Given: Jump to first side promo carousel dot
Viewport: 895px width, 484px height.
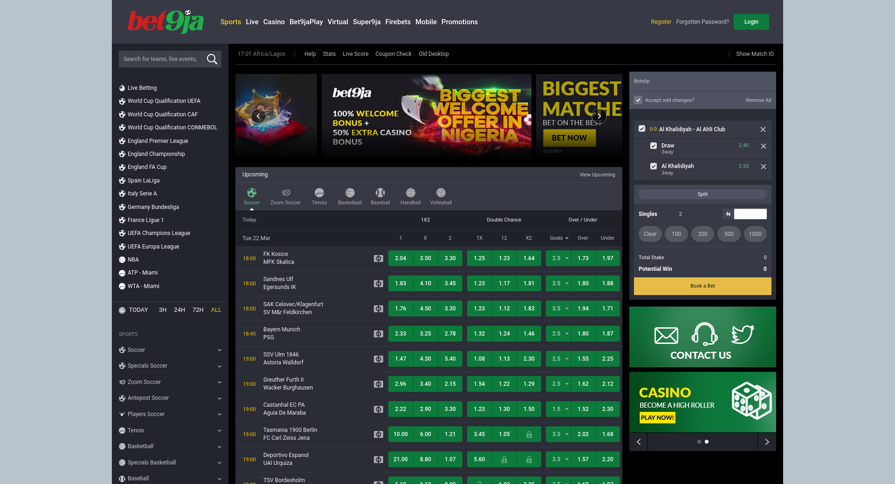Looking at the screenshot, I should (x=699, y=442).
